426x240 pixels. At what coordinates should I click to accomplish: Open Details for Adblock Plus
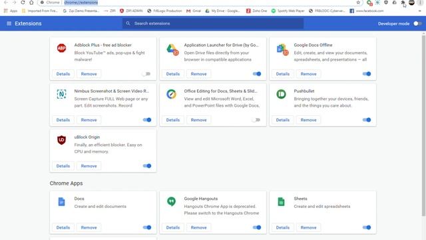(x=63, y=74)
